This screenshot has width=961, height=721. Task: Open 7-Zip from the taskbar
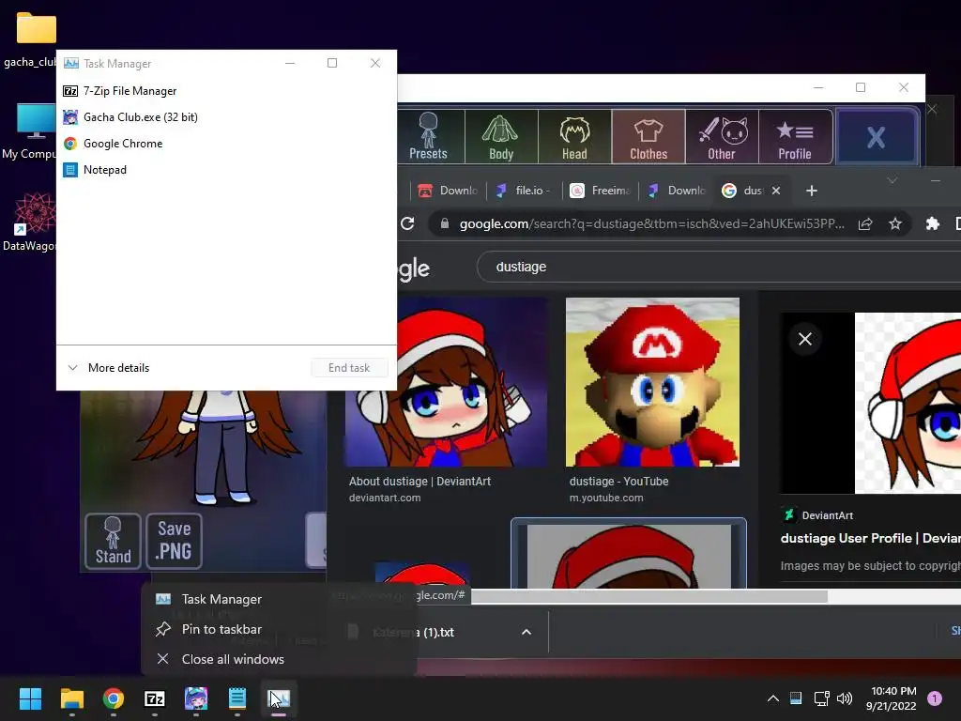155,698
